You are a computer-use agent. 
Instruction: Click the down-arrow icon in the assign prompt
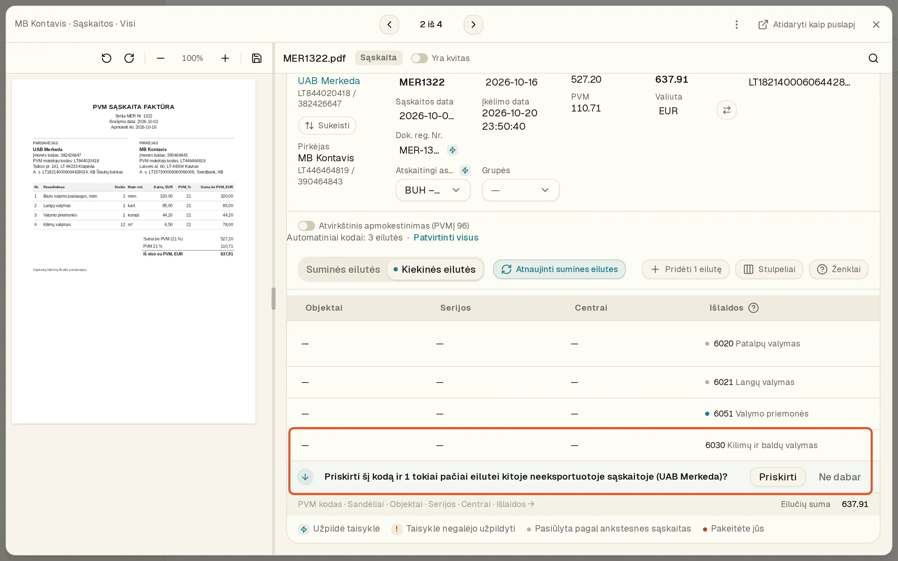[x=306, y=477]
